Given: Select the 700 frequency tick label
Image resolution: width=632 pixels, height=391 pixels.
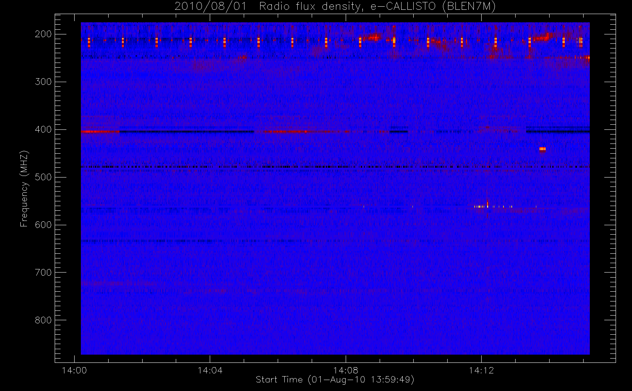Looking at the screenshot, I should point(43,273).
